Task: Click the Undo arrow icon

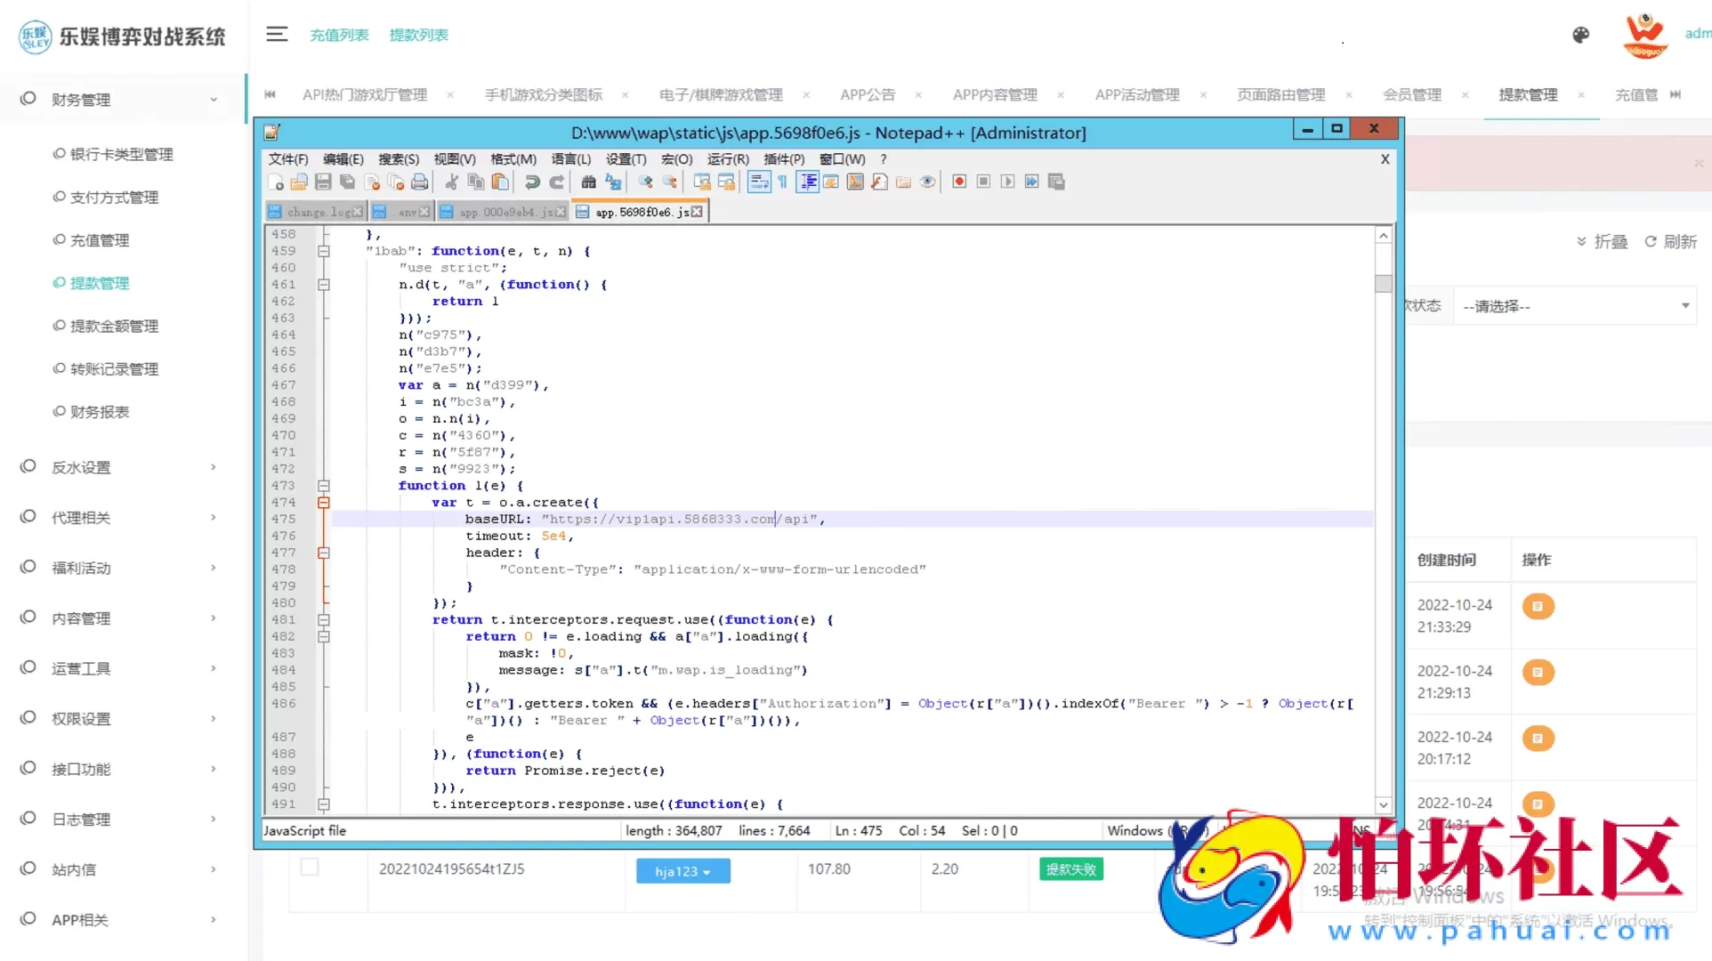Action: (532, 182)
